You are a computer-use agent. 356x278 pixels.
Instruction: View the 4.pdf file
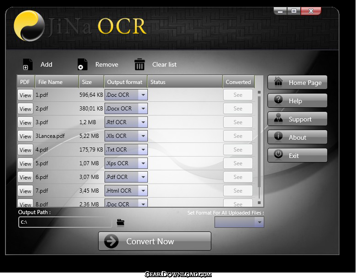[x=26, y=150]
